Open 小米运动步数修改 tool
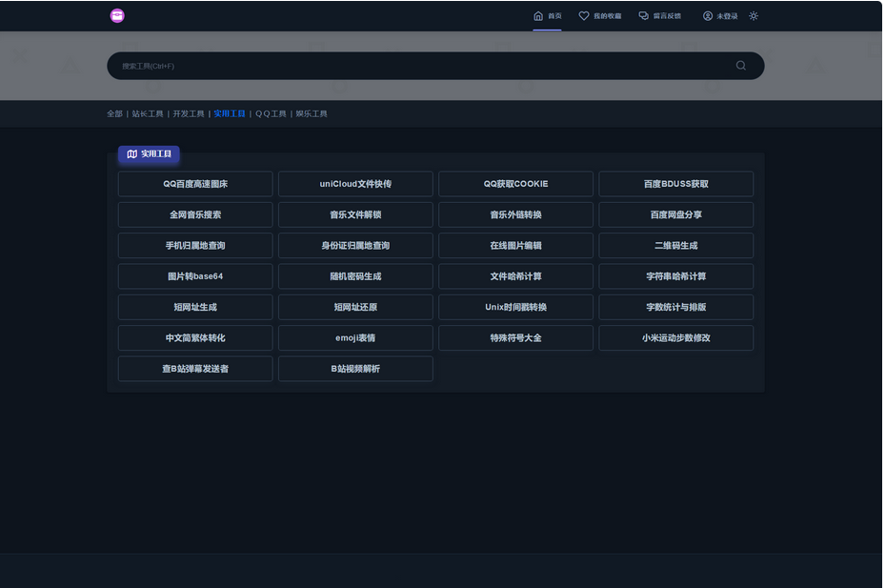Screen dimensions: 886x588 (x=675, y=338)
